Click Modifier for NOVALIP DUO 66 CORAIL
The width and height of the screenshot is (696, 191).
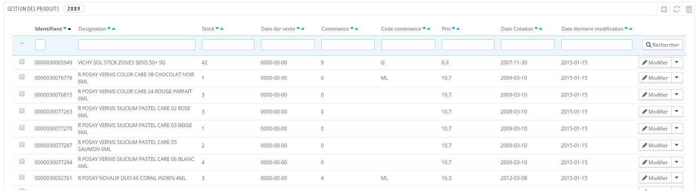click(x=655, y=178)
